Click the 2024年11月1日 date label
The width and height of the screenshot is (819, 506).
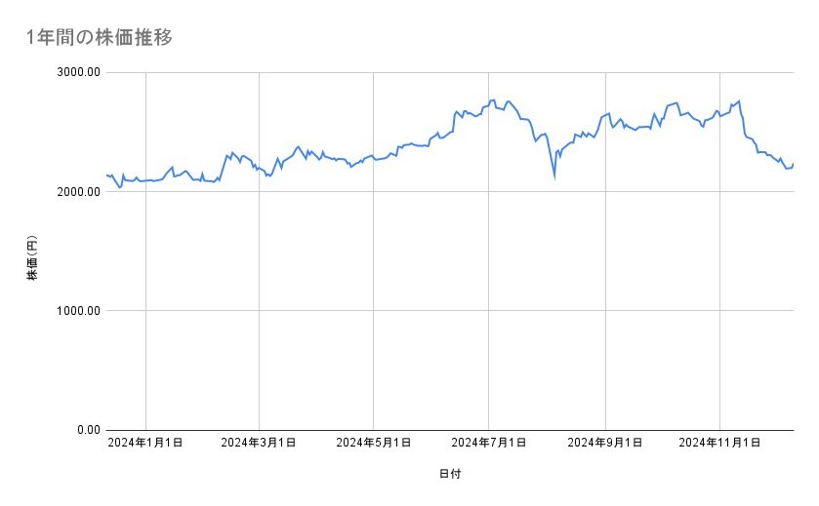click(719, 444)
